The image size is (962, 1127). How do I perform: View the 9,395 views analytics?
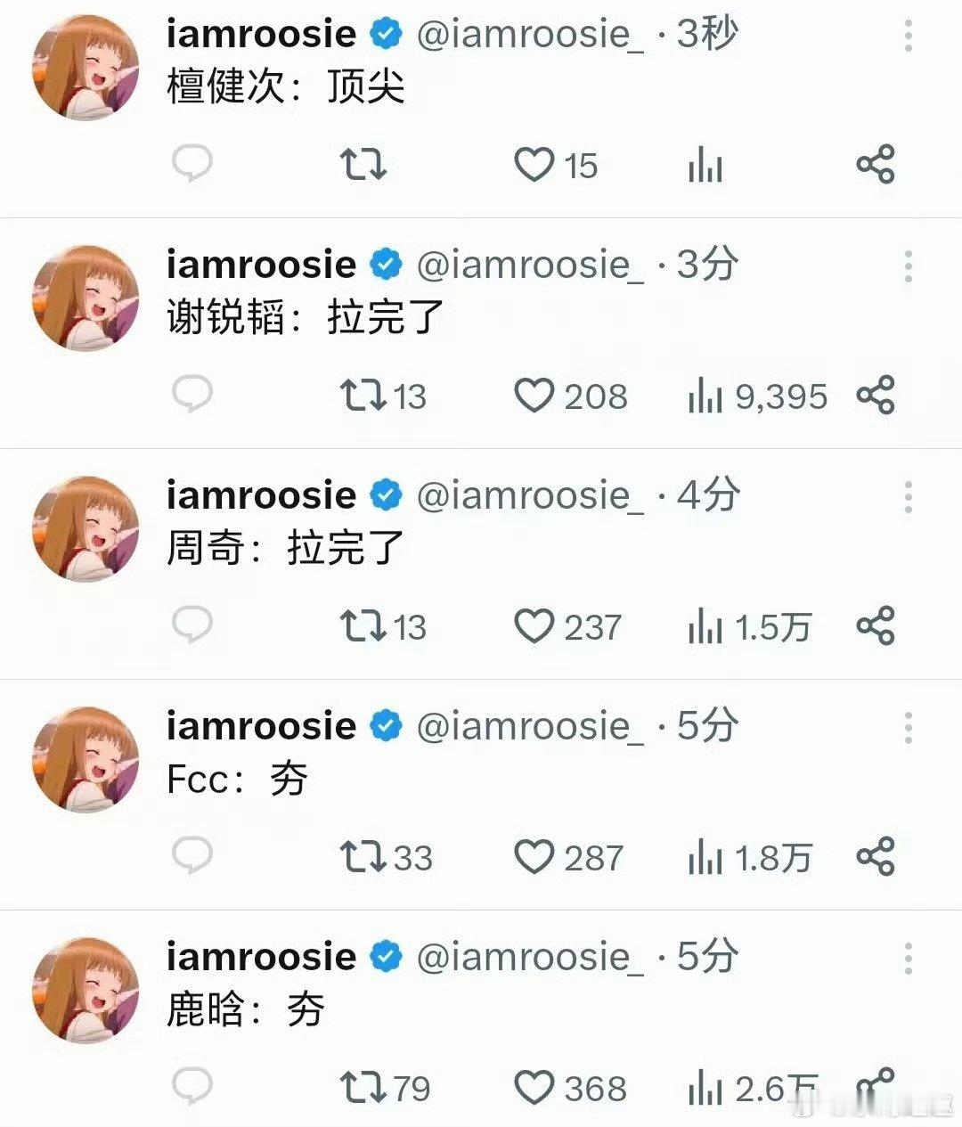click(757, 396)
